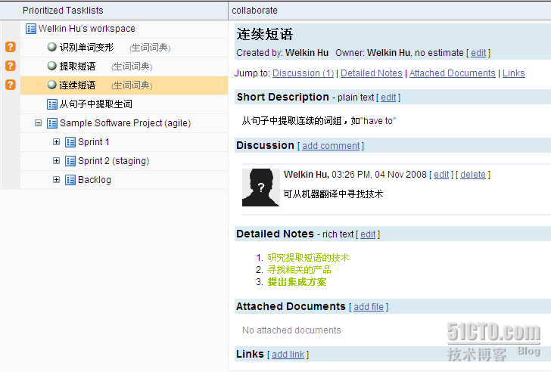Click the Sample Software Project list icon
This screenshot has height=372, width=551.
tap(52, 123)
